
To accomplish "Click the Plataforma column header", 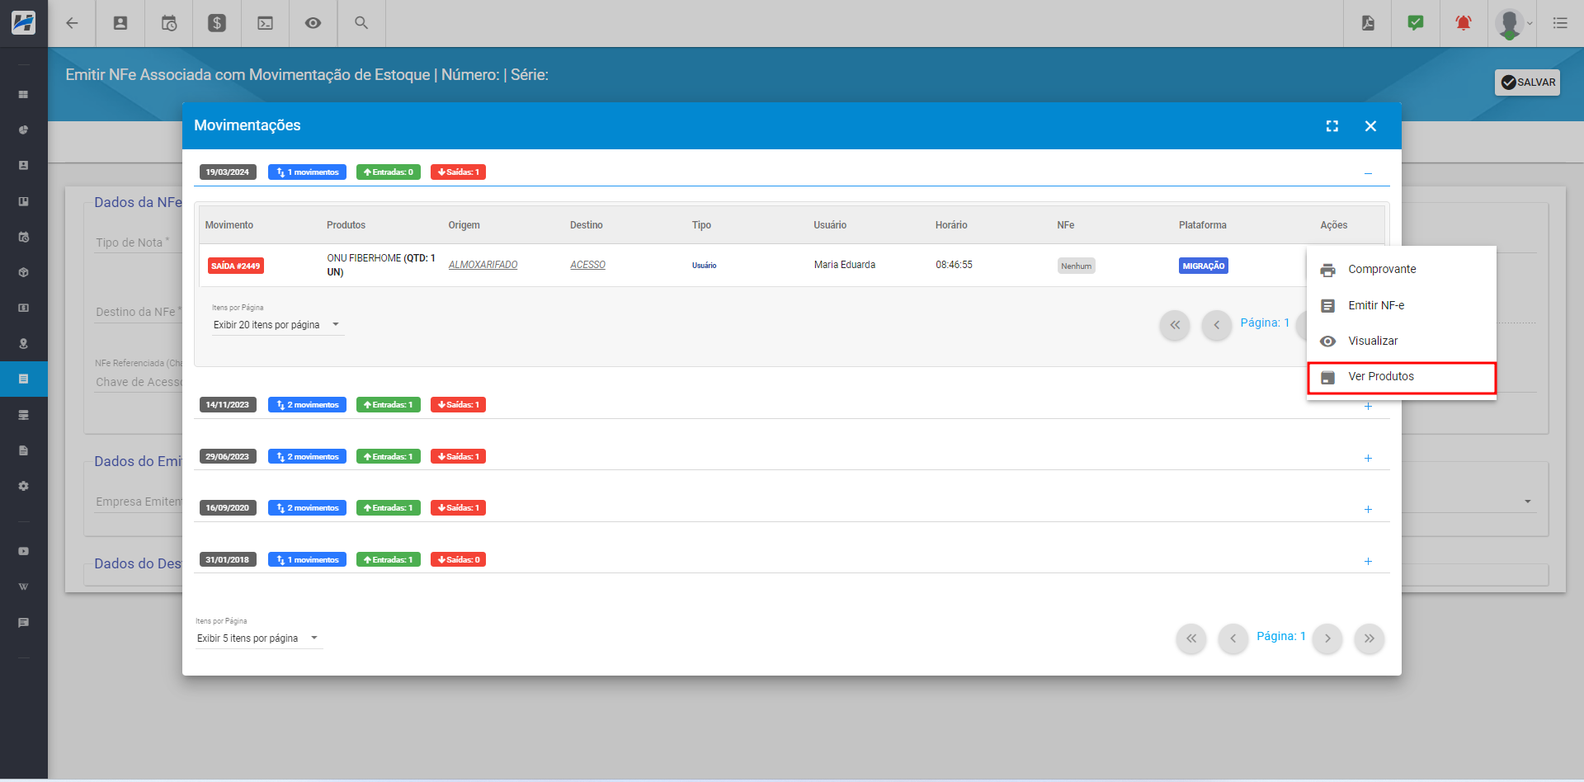I will click(1203, 225).
